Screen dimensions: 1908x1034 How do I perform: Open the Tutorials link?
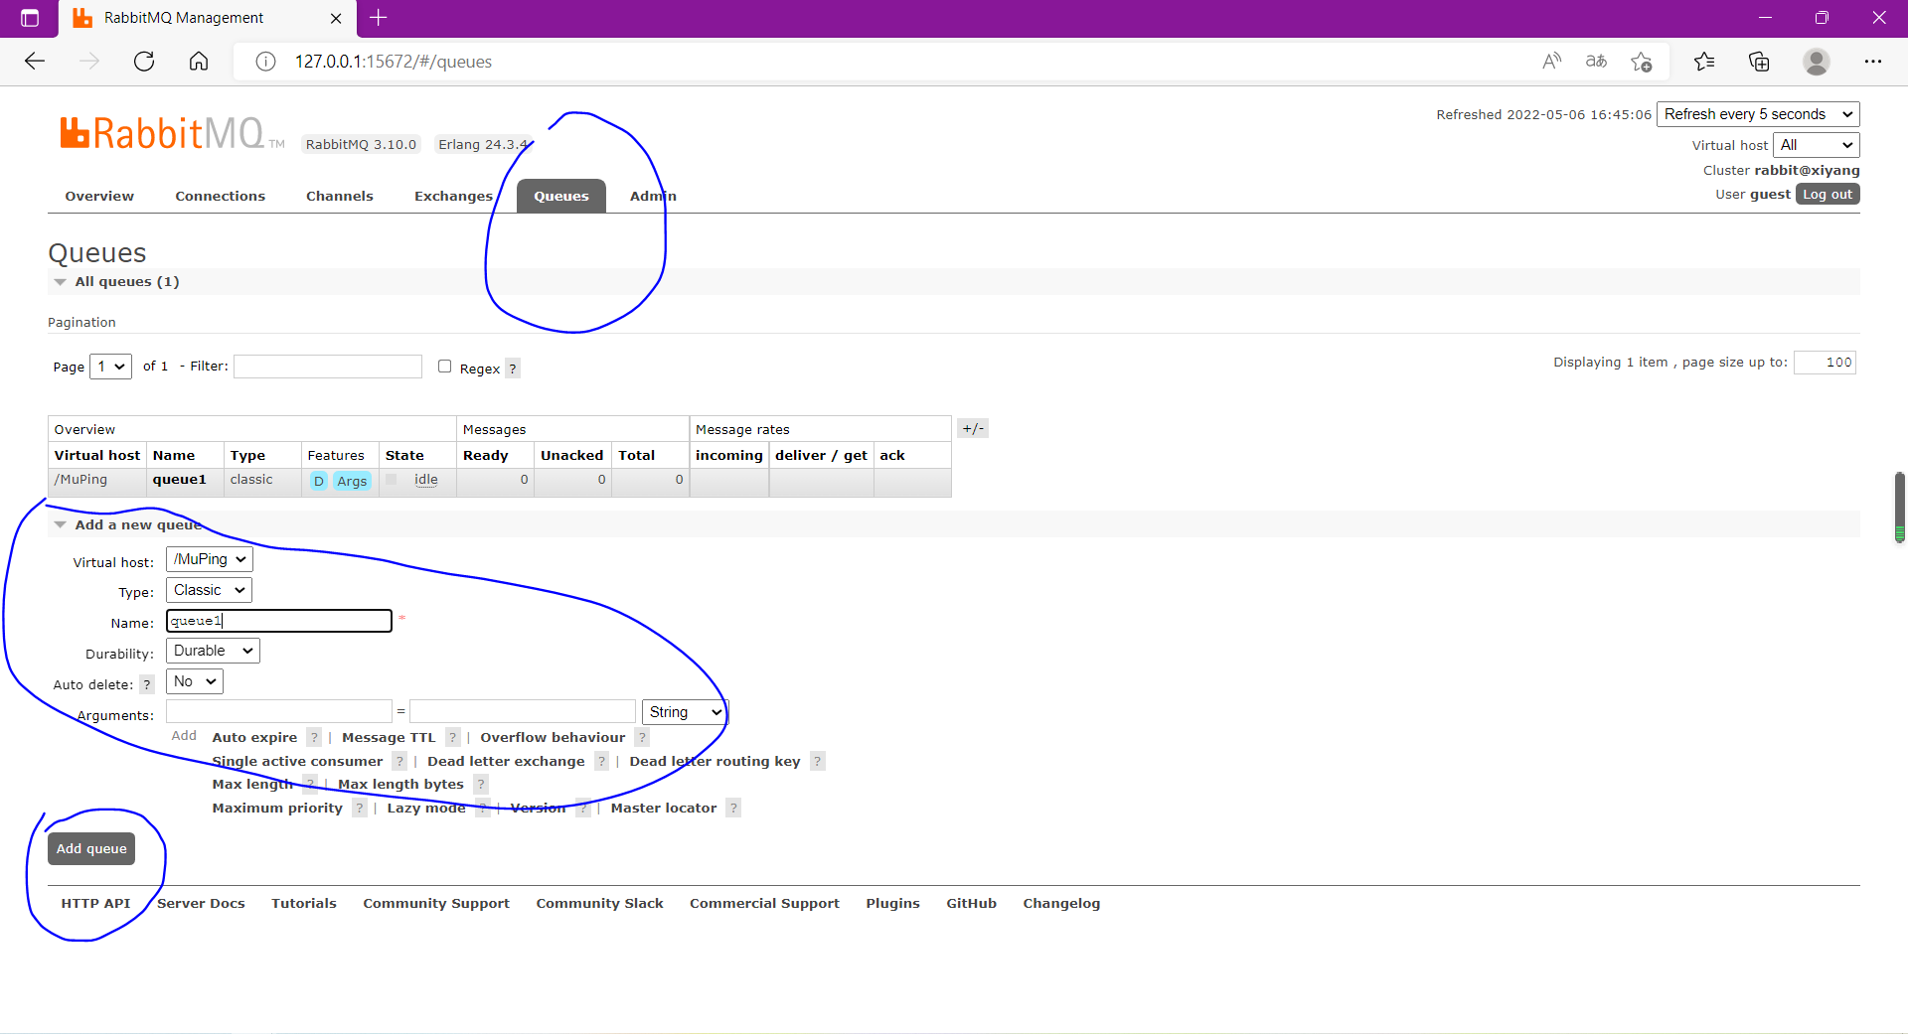304,903
